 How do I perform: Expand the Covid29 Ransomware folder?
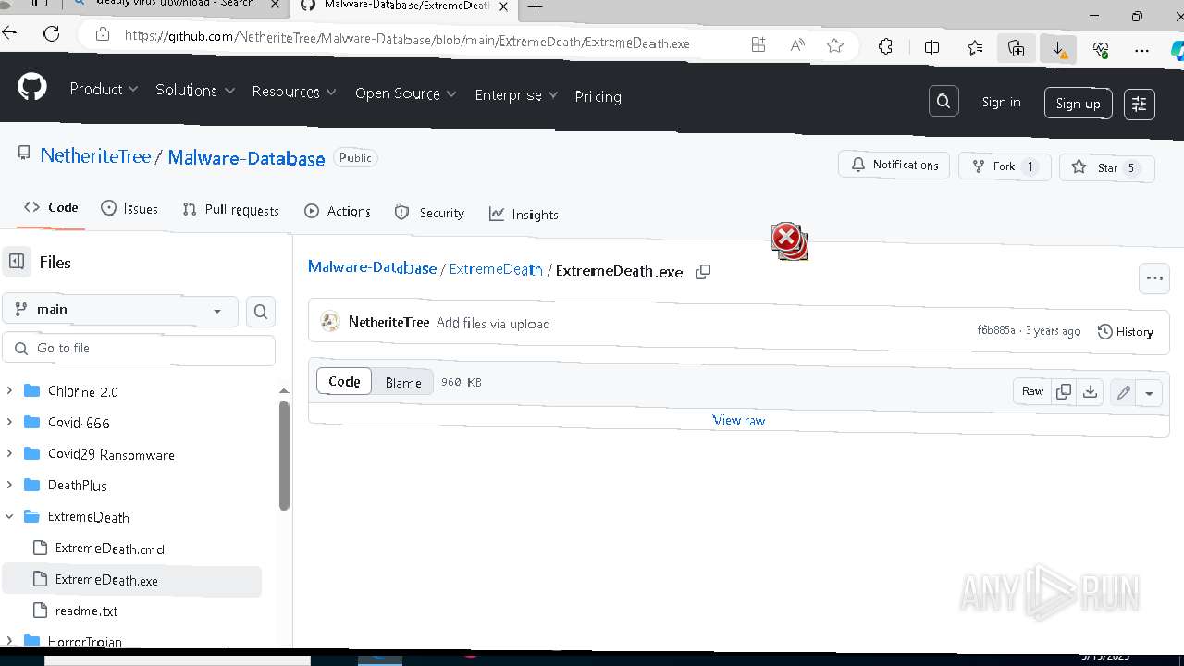[x=9, y=453]
